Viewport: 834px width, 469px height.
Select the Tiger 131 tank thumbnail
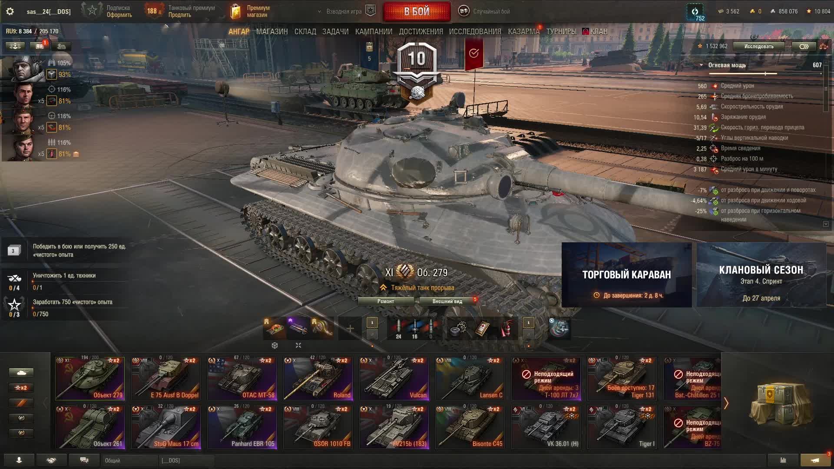[x=622, y=379]
